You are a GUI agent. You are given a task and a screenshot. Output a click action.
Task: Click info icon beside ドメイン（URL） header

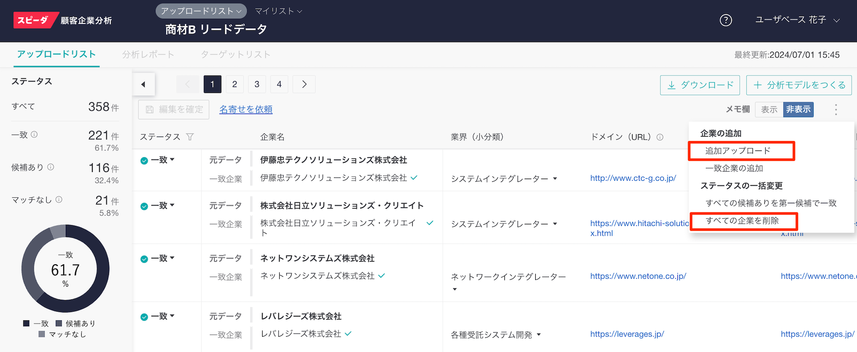pyautogui.click(x=659, y=137)
